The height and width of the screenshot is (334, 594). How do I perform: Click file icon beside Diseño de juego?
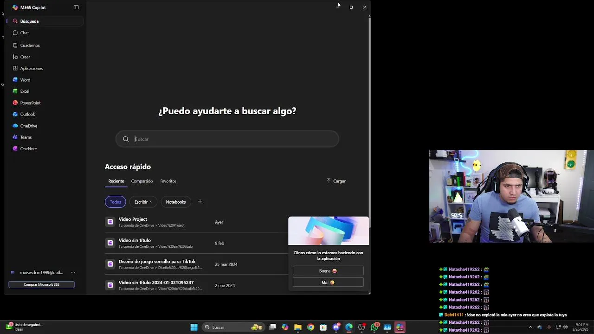tap(110, 264)
